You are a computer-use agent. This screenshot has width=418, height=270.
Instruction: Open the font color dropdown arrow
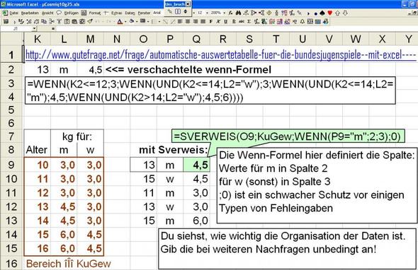[x=125, y=21]
